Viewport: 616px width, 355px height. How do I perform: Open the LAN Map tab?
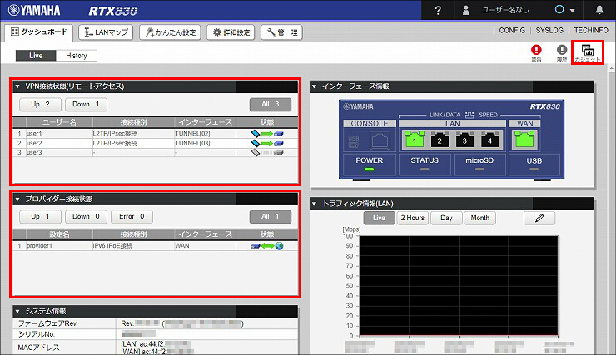click(106, 32)
